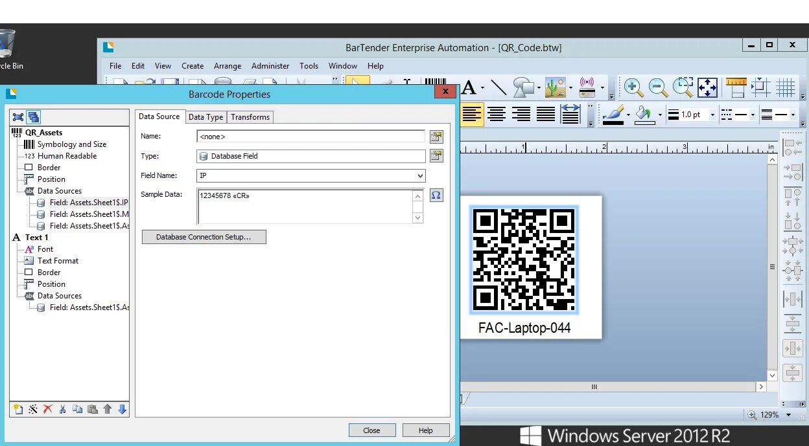The height and width of the screenshot is (446, 809).
Task: Select the Zoom to Selection tool
Action: tap(683, 87)
